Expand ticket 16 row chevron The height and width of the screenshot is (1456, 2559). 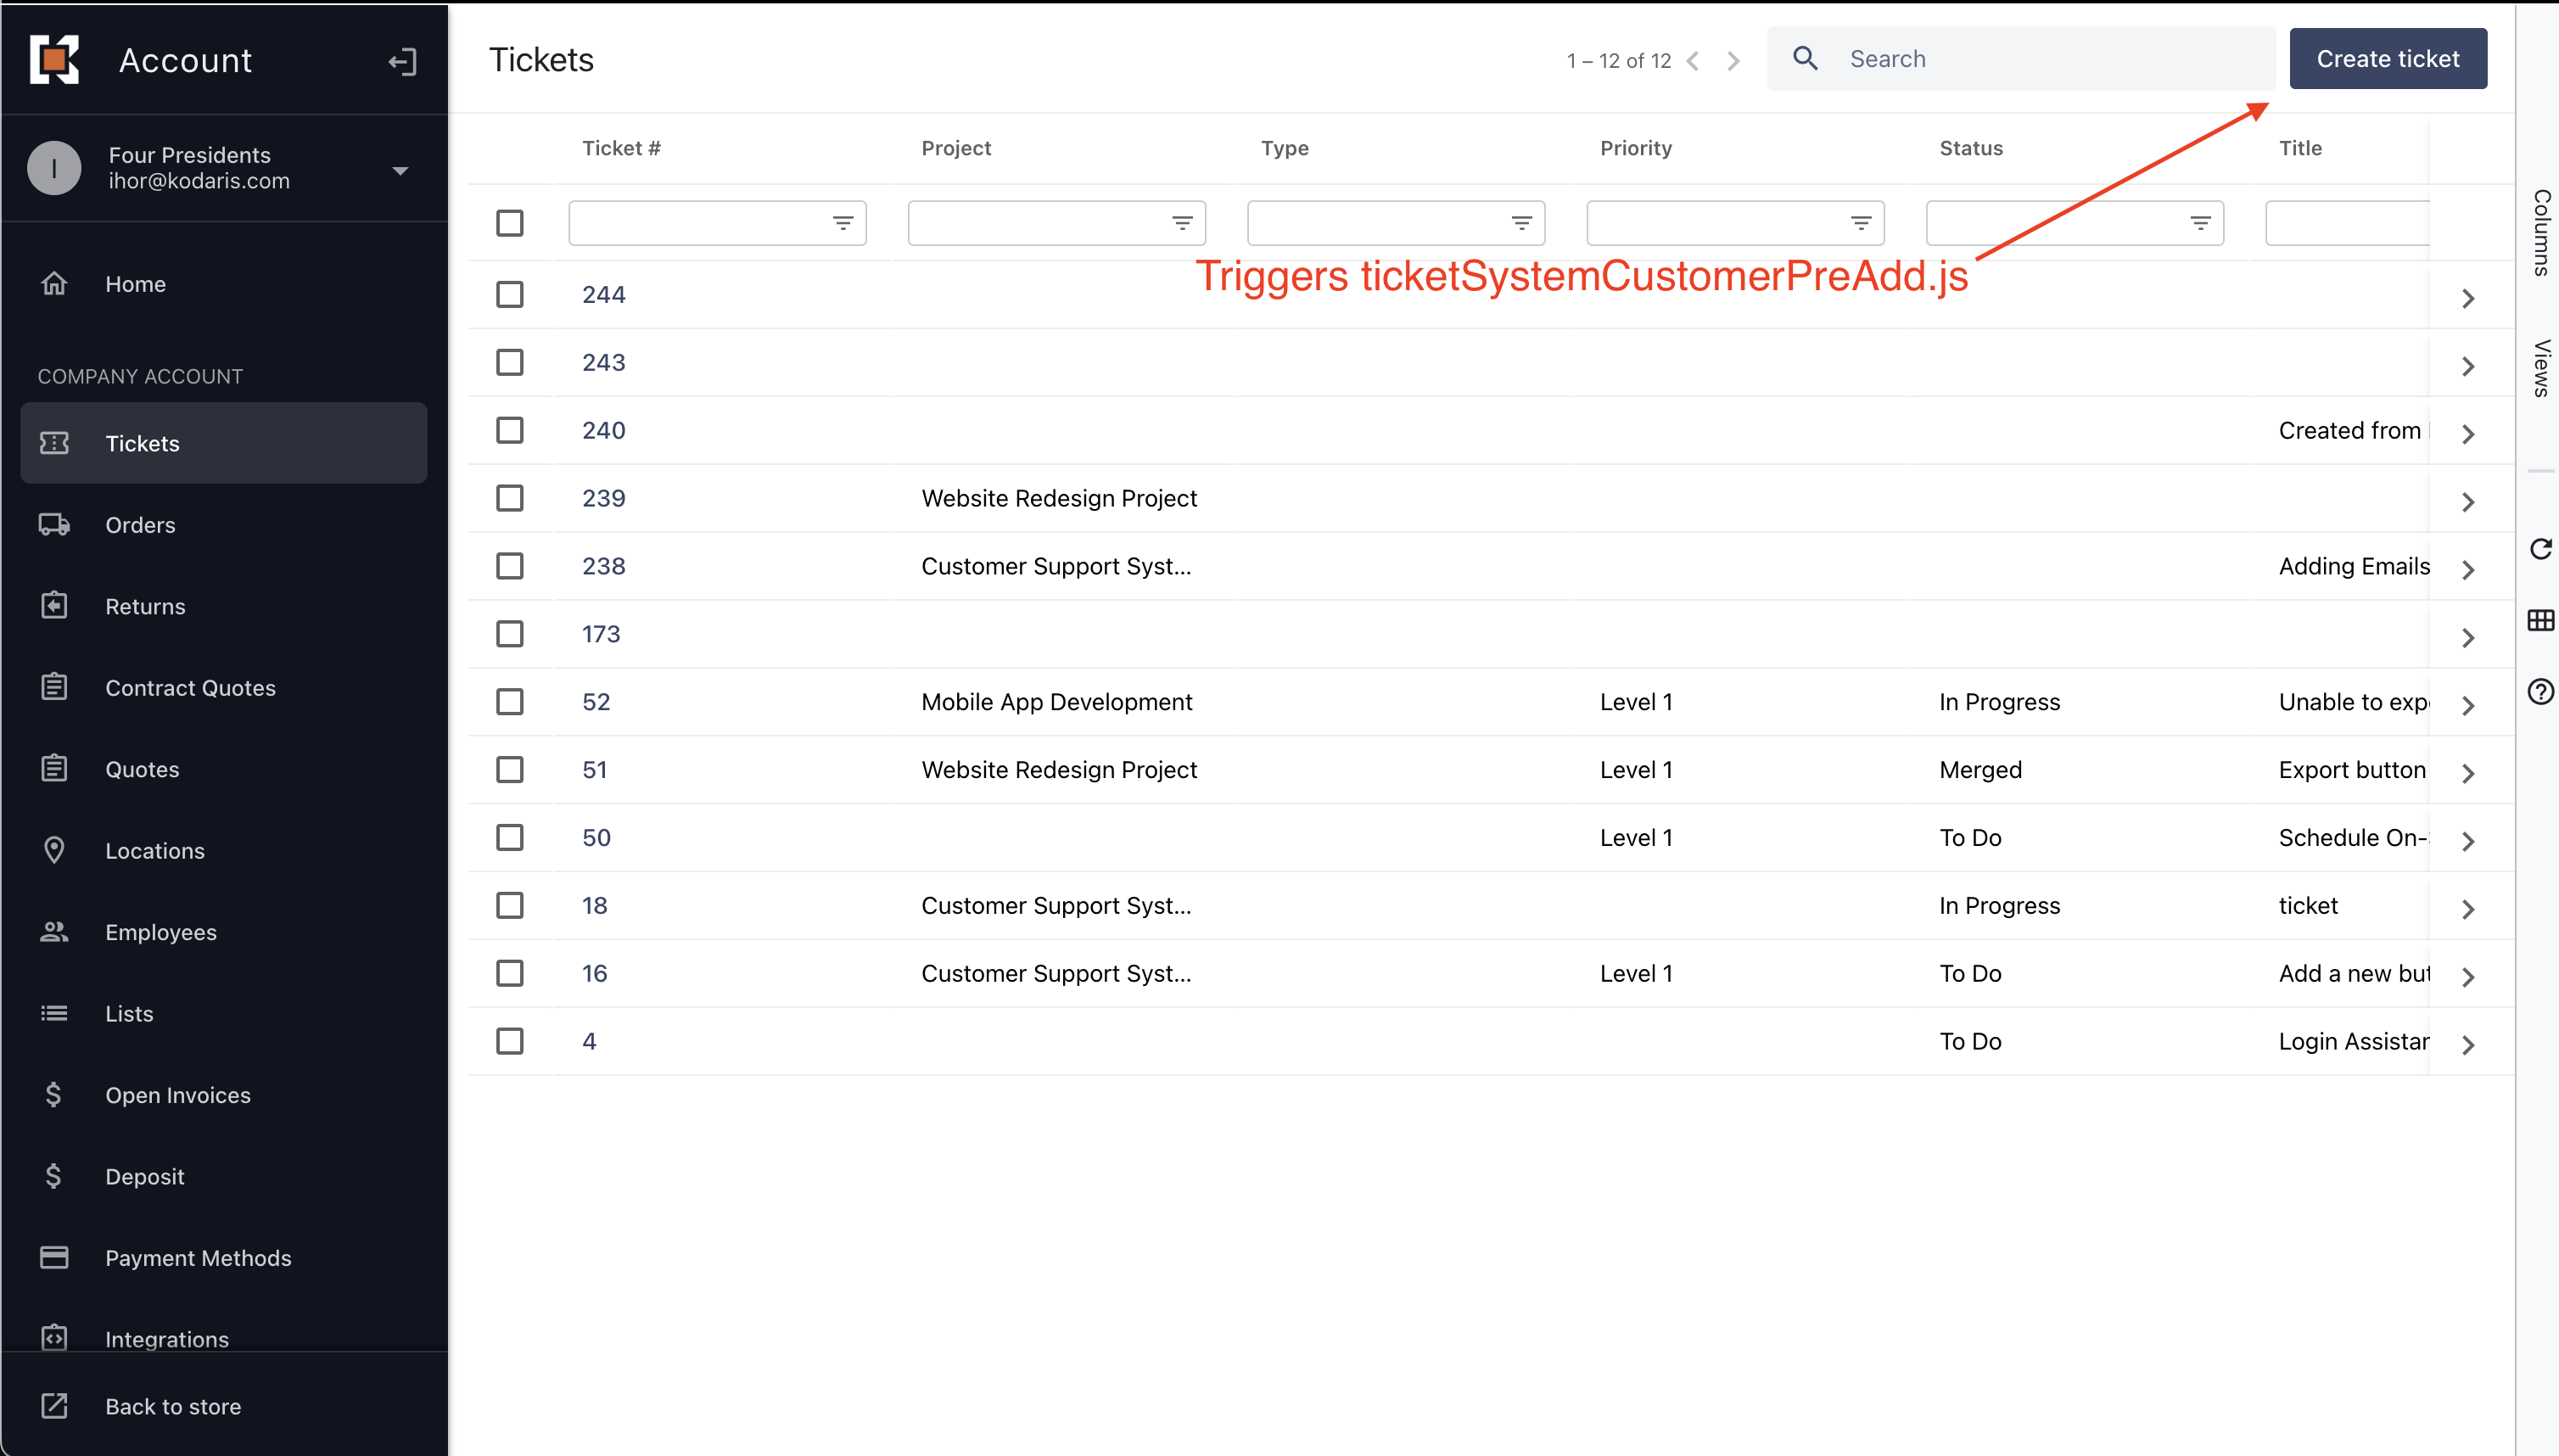click(x=2467, y=977)
